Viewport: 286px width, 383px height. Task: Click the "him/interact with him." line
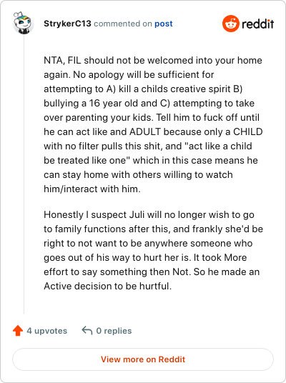point(92,189)
